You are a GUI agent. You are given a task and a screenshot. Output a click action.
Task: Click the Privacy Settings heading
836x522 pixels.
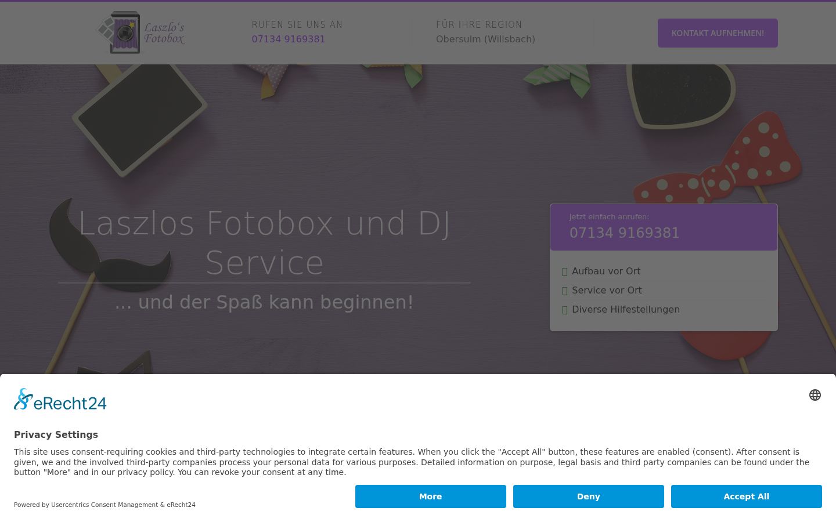(x=56, y=434)
